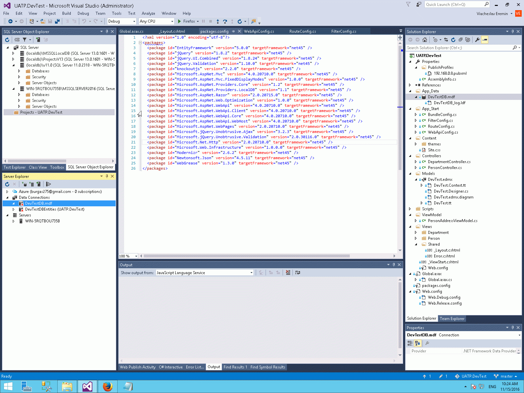This screenshot has height=393, width=524.
Task: Expand the References node in Solution Explorer
Action: 410,85
